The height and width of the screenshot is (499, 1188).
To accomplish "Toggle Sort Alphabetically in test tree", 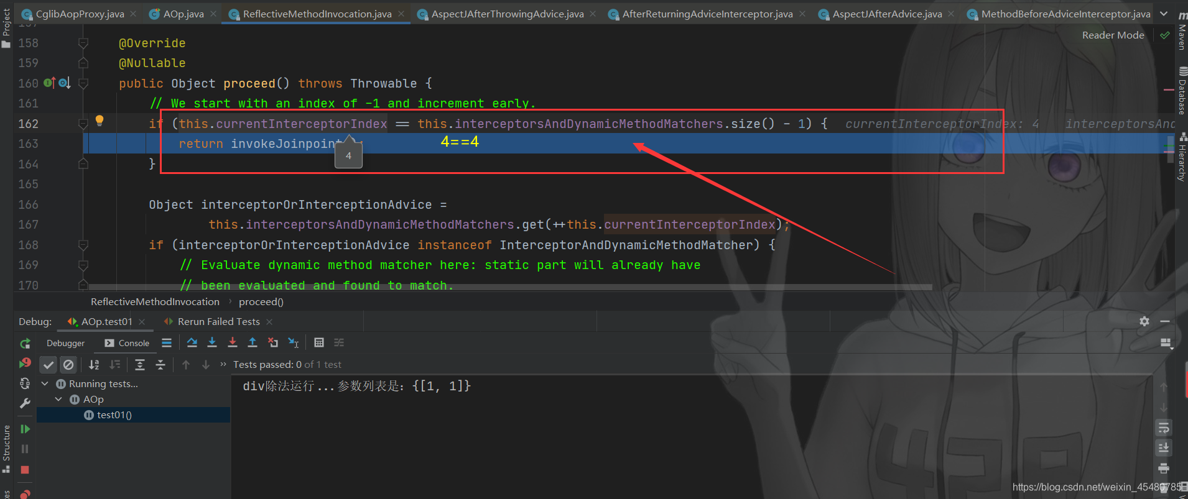I will [x=94, y=365].
